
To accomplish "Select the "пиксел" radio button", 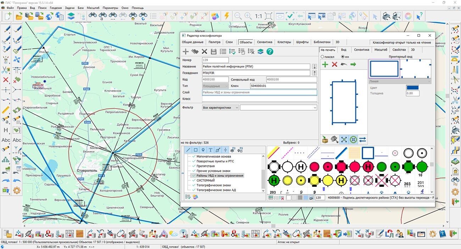I will point(322,57).
